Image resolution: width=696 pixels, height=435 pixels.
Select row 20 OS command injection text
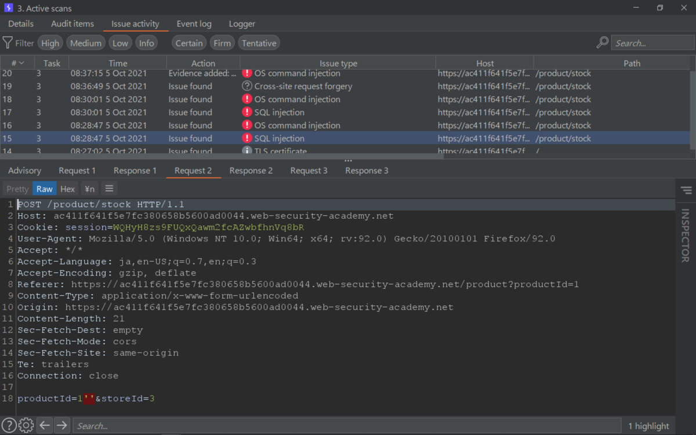point(298,74)
